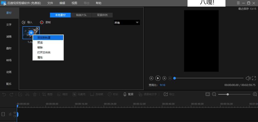
Task: Adjust the timeline zoom slider handle
Action: point(228,94)
